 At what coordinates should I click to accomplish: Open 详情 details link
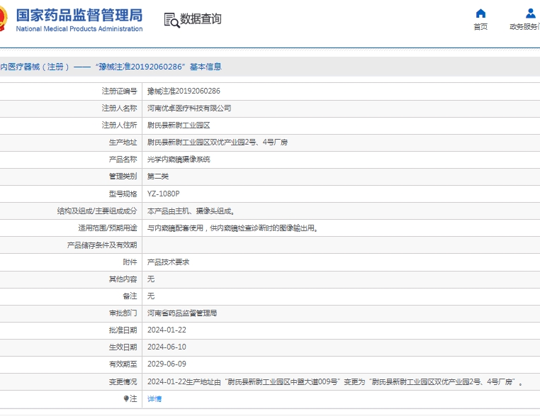[154, 398]
